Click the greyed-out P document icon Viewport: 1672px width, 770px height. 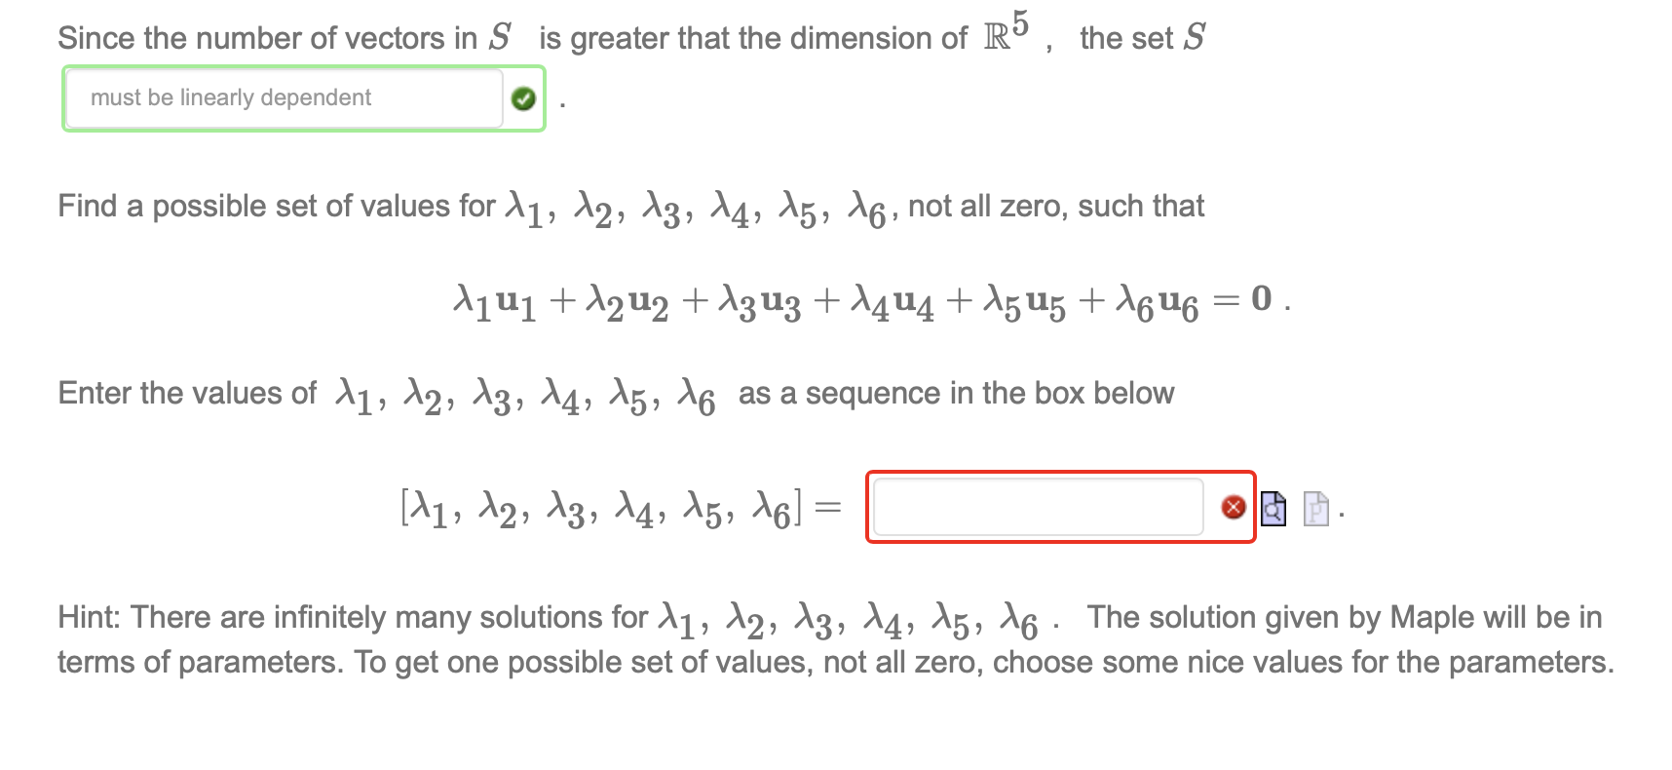pos(1315,508)
